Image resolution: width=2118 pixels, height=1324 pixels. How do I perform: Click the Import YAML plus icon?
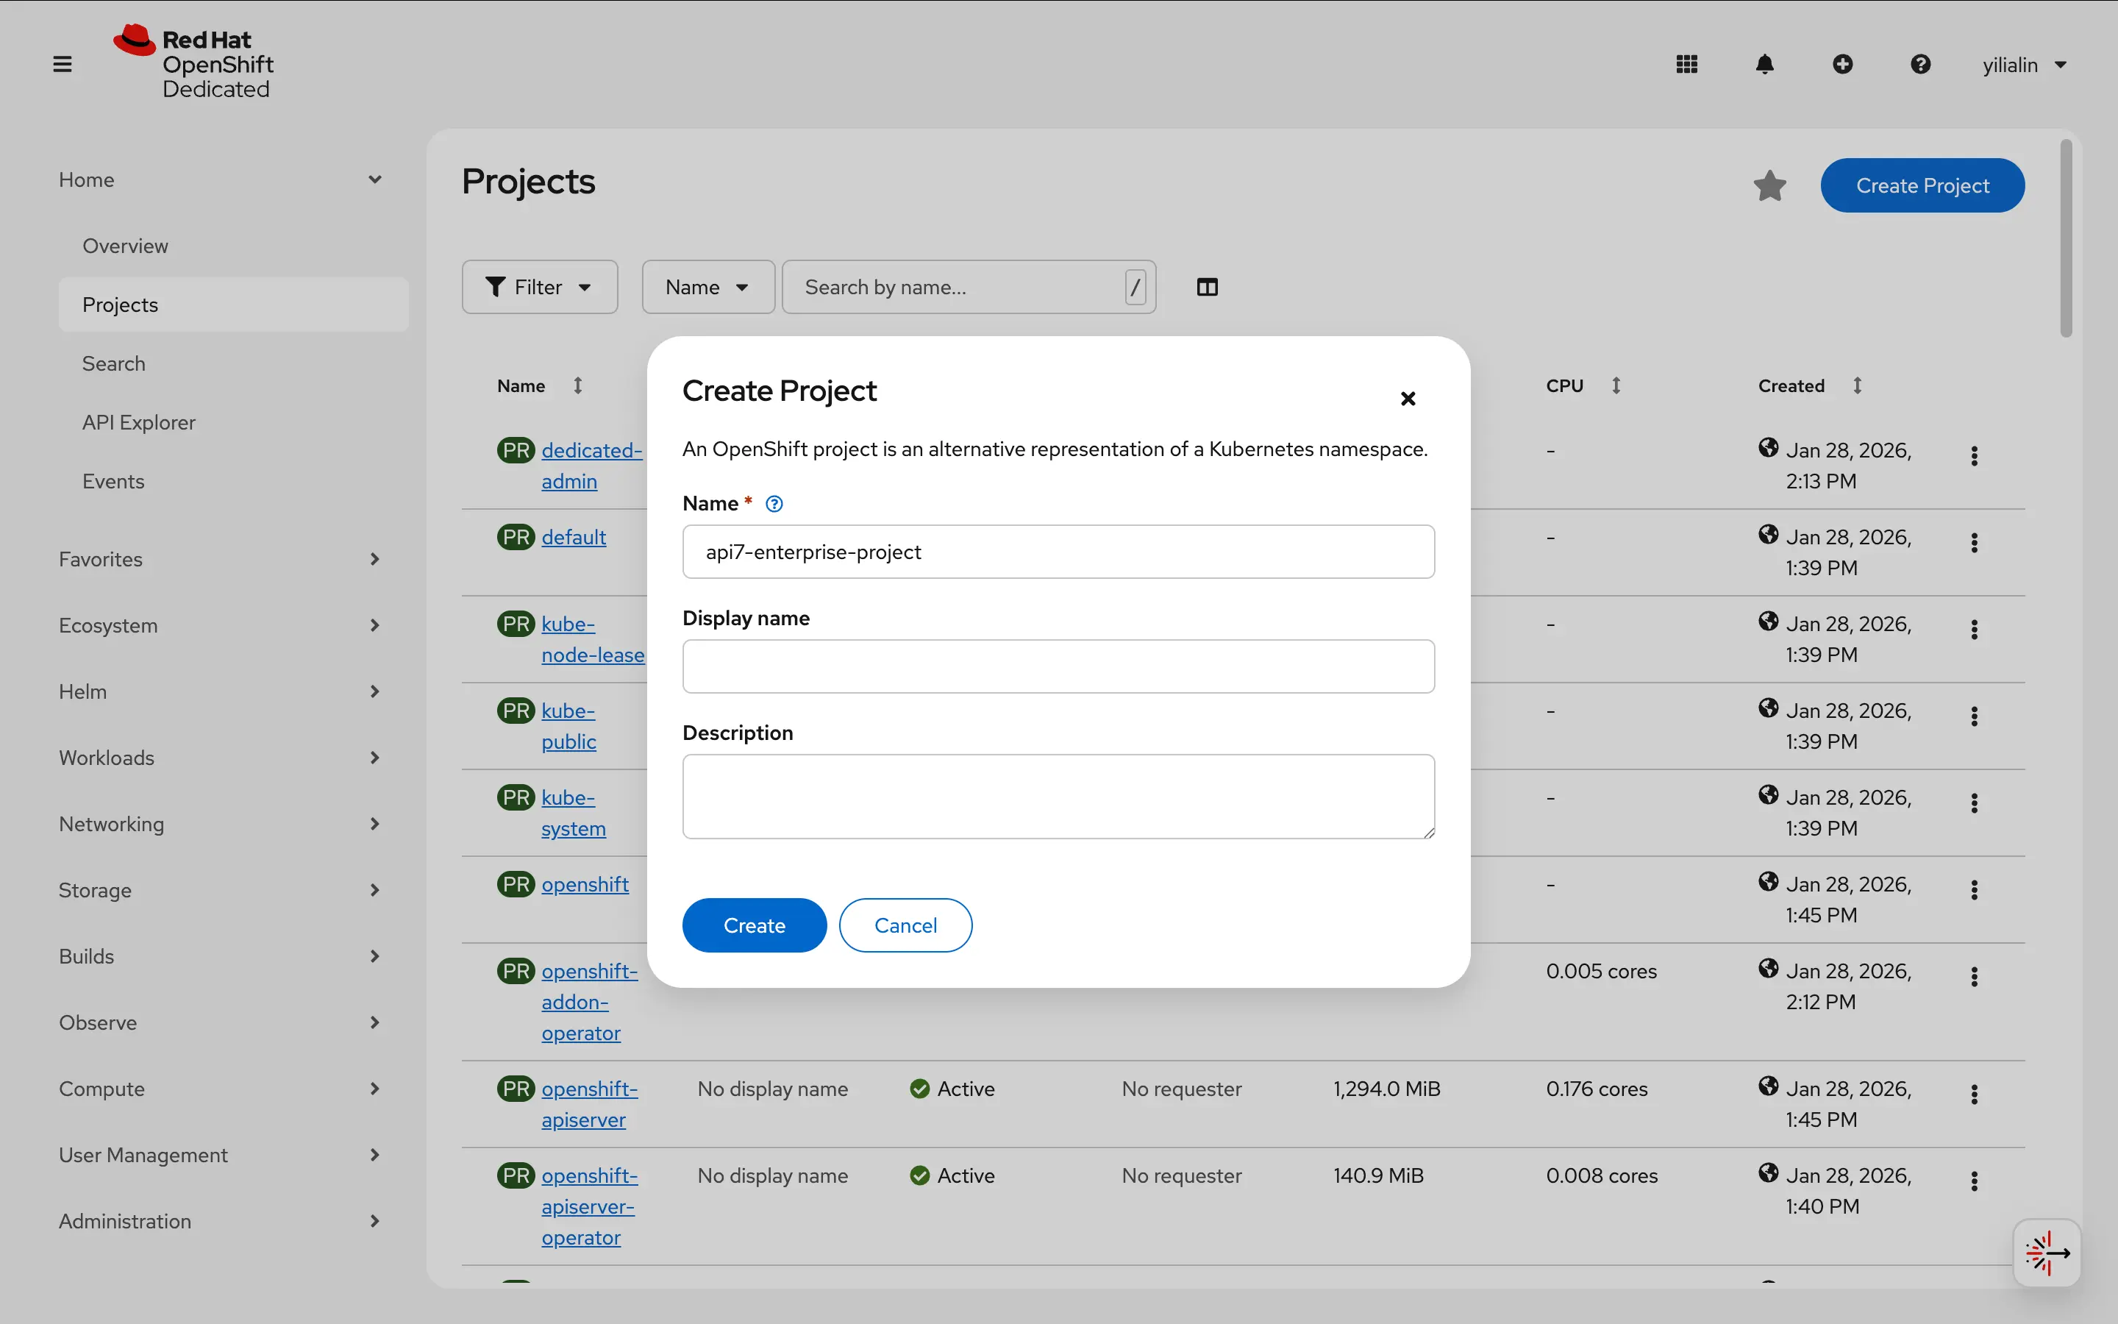click(x=1843, y=63)
